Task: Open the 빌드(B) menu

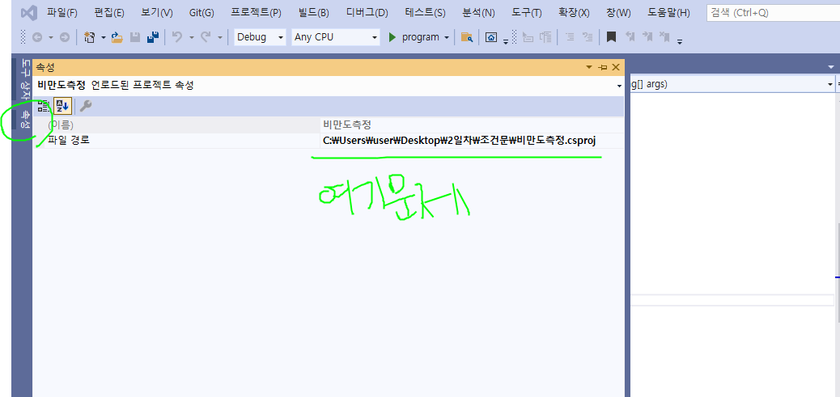Action: (314, 13)
